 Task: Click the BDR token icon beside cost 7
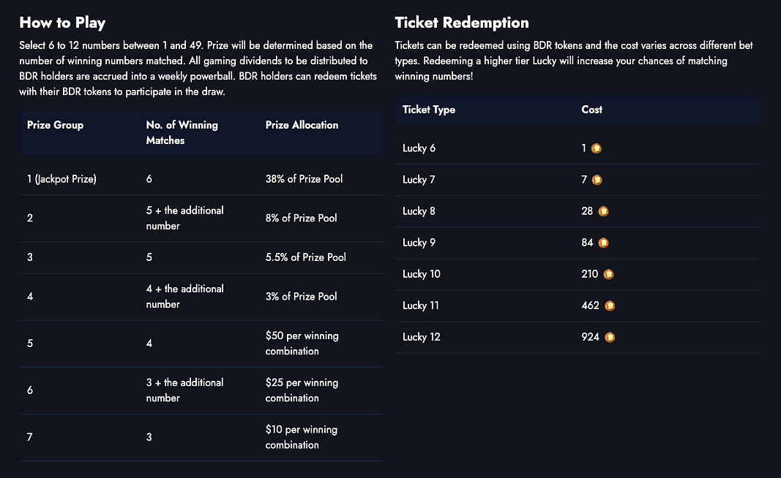coord(597,180)
